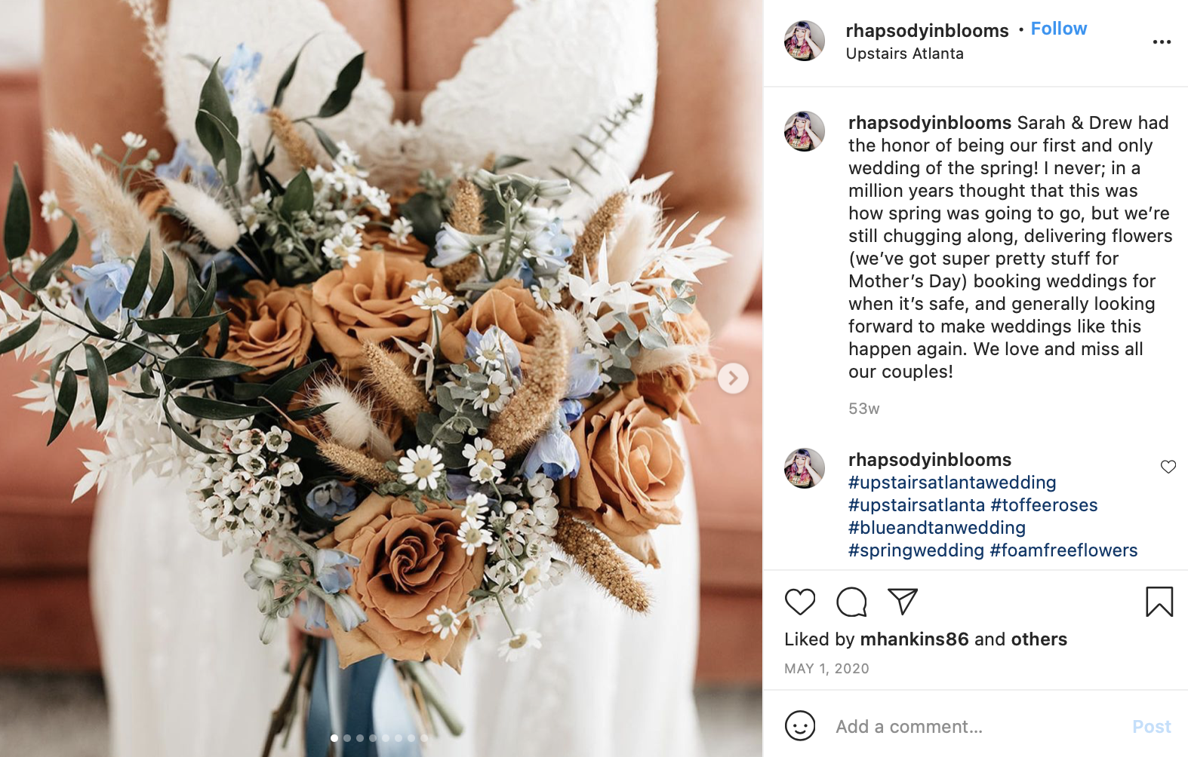The height and width of the screenshot is (757, 1188).
Task: Jump to the last carousel dot indicator
Action: [x=424, y=738]
